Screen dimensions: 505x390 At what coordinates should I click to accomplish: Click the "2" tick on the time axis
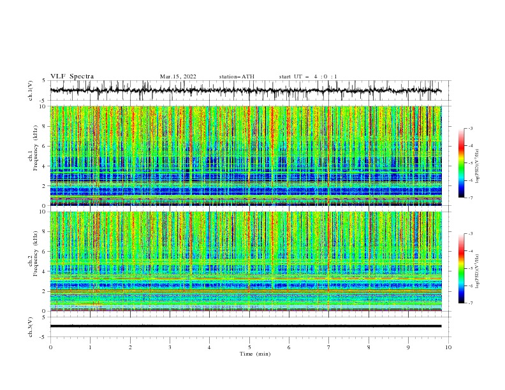tap(130, 347)
